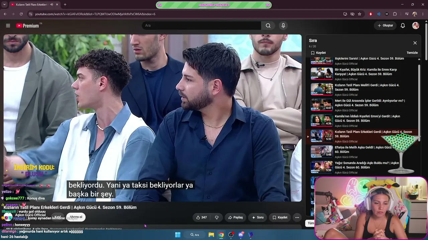This screenshot has height=240, width=428.
Task: Save video to playlist with Kaydet
Action: point(280,217)
